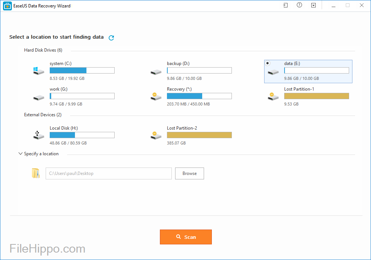371x260 pixels.
Task: Click the system (C:) drive icon
Action: (x=39, y=71)
